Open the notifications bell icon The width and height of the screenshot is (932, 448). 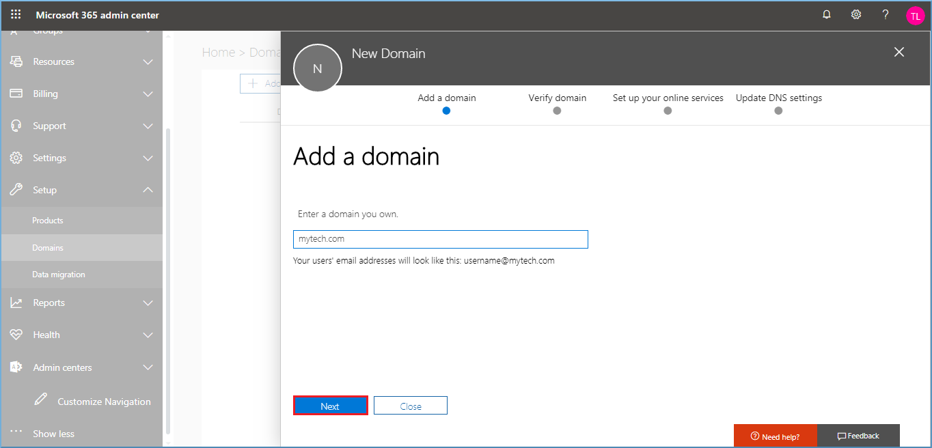click(x=827, y=14)
